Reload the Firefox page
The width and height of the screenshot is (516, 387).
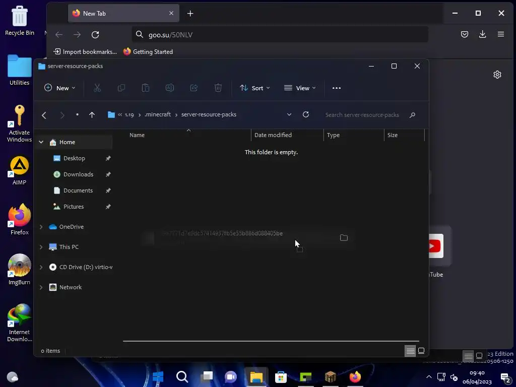click(x=95, y=35)
